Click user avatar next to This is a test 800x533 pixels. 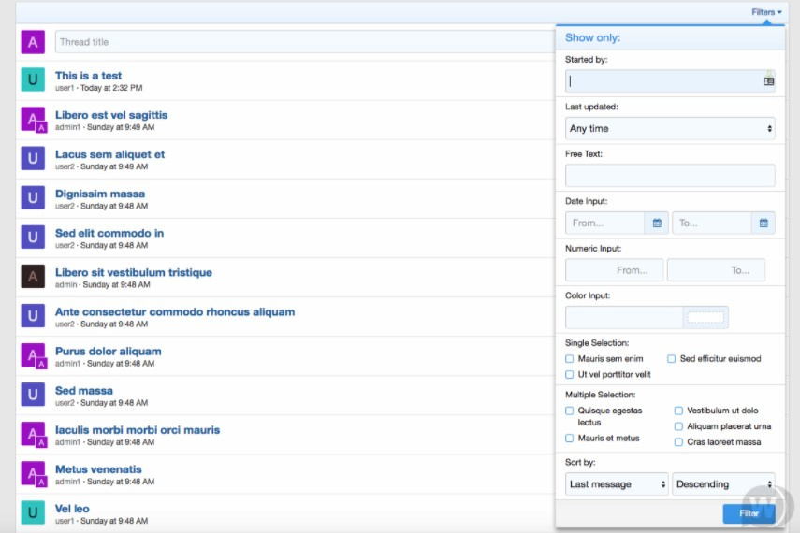33,80
